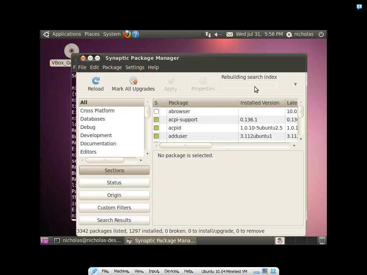Screen dimensions: 367x275
Task: Toggle the acpid status box
Action: coord(156,128)
